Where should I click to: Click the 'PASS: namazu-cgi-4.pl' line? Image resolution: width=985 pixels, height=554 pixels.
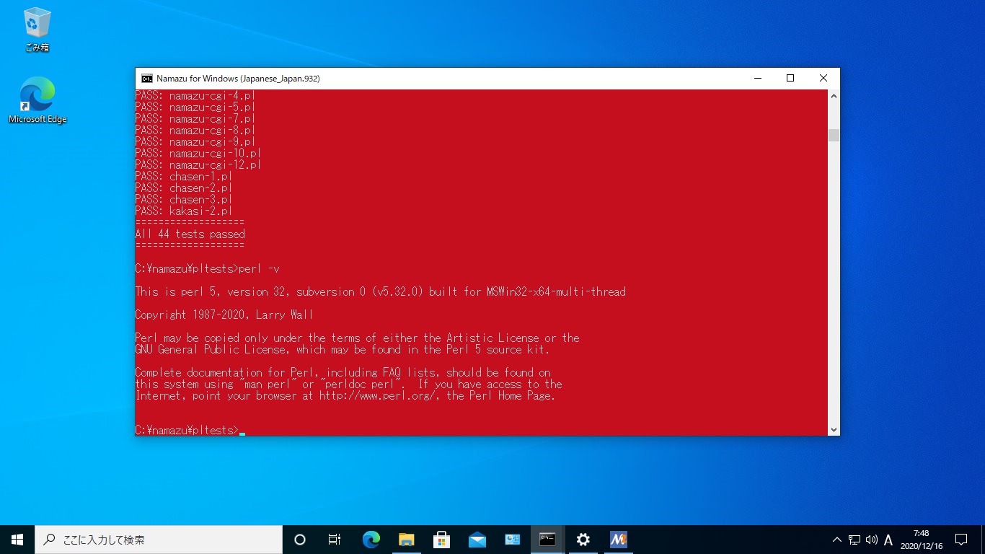coord(195,96)
